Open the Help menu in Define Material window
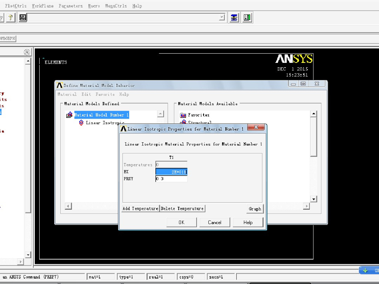The height and width of the screenshot is (284, 379). (x=124, y=94)
